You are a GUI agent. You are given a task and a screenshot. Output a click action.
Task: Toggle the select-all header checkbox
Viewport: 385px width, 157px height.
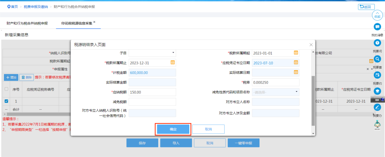point(6,89)
